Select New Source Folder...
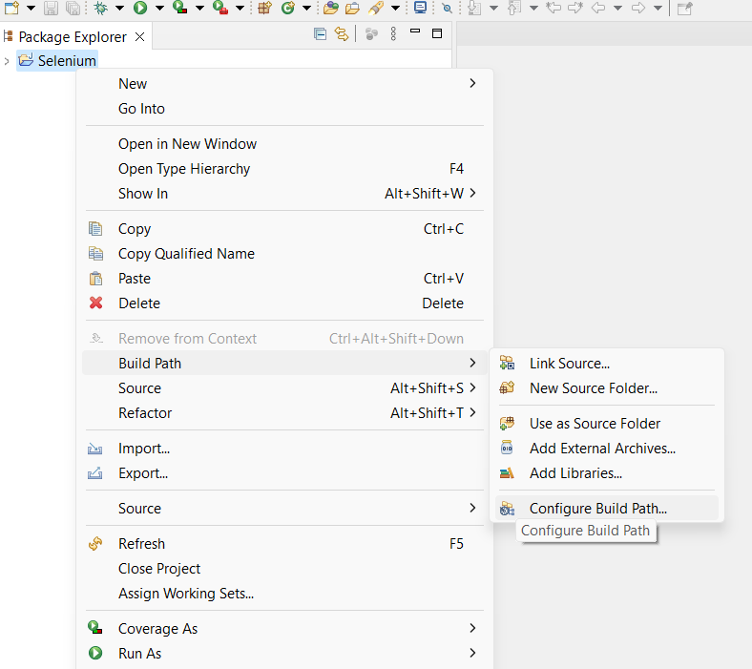 (x=607, y=388)
